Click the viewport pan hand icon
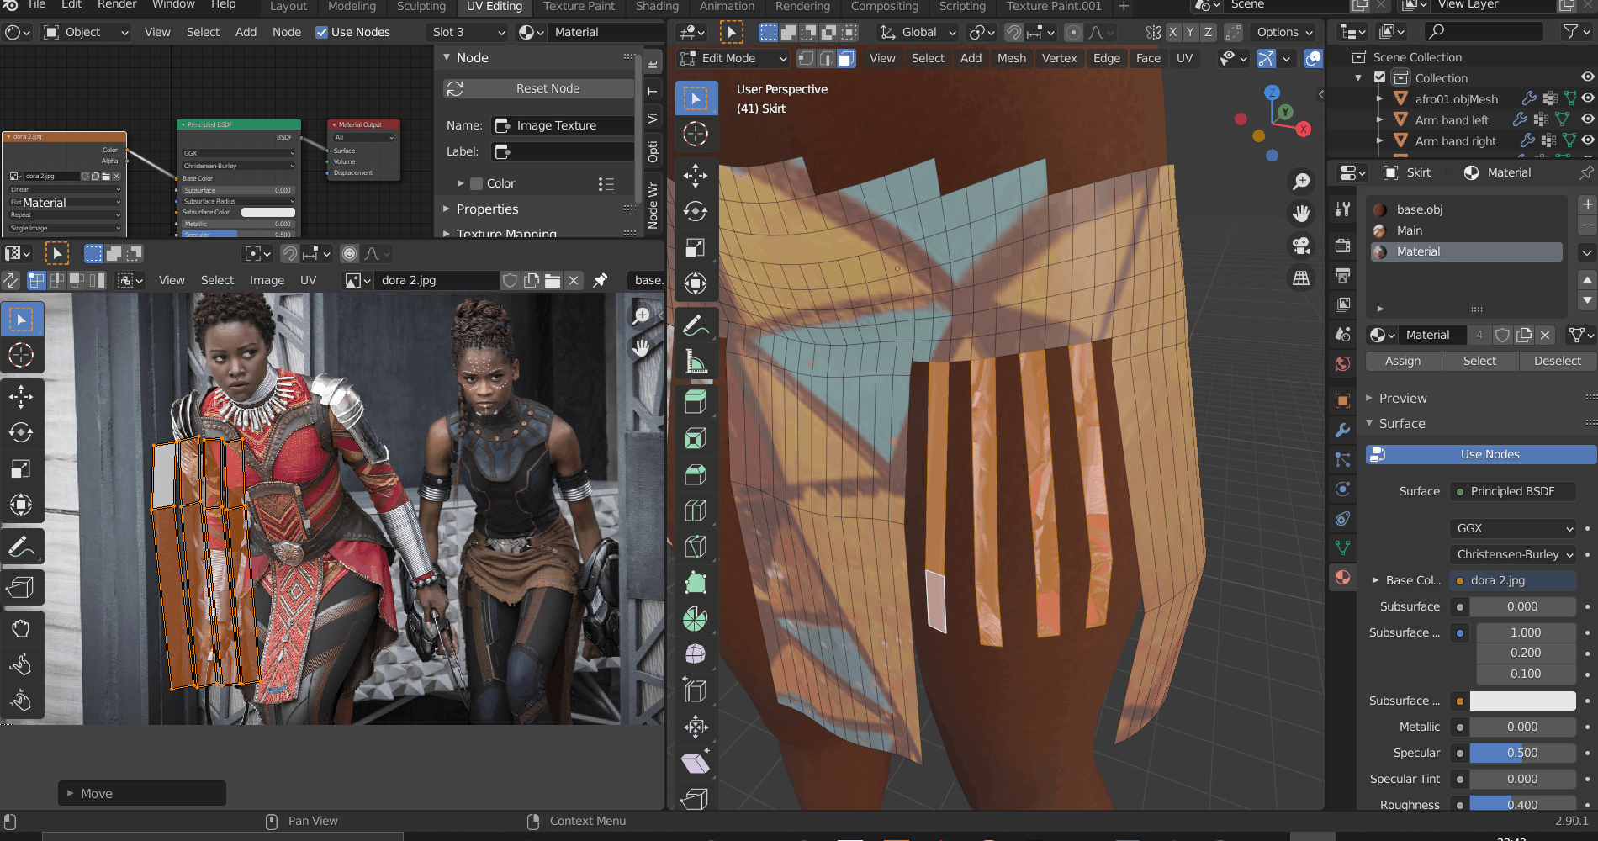1598x841 pixels. point(1301,213)
